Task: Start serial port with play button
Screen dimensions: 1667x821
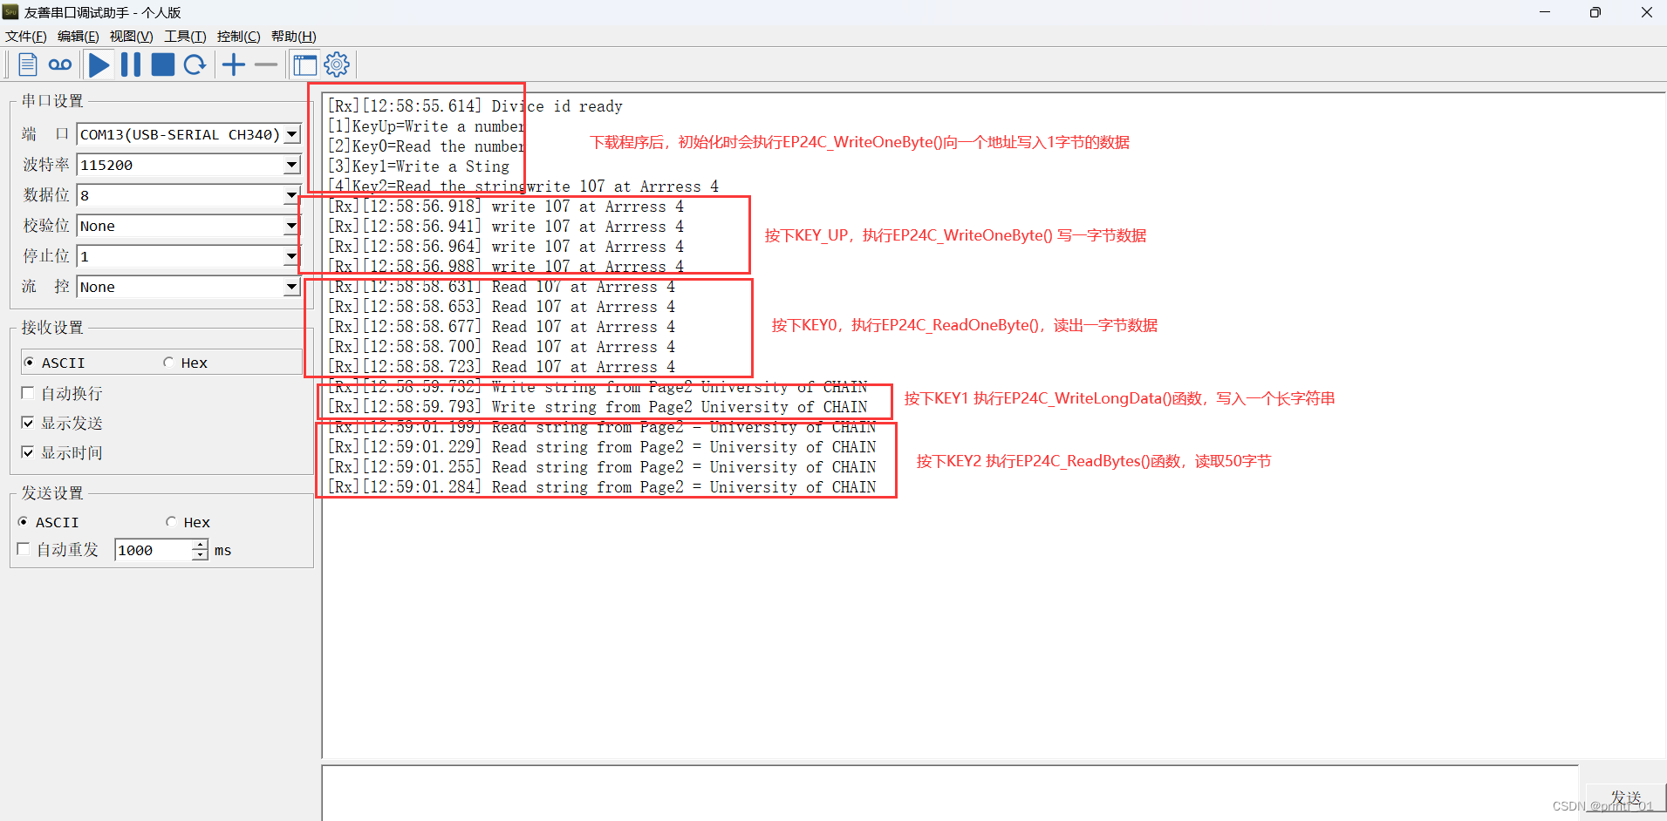Action: (99, 64)
